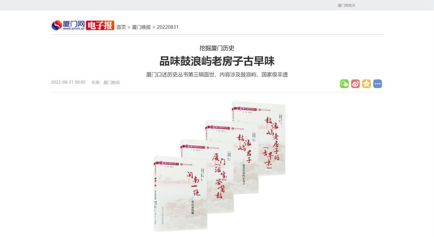
Task: Open the 20220831 issue breadcrumb
Action: point(167,27)
